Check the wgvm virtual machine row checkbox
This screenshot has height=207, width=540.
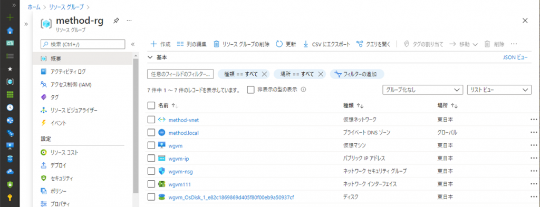(151, 145)
